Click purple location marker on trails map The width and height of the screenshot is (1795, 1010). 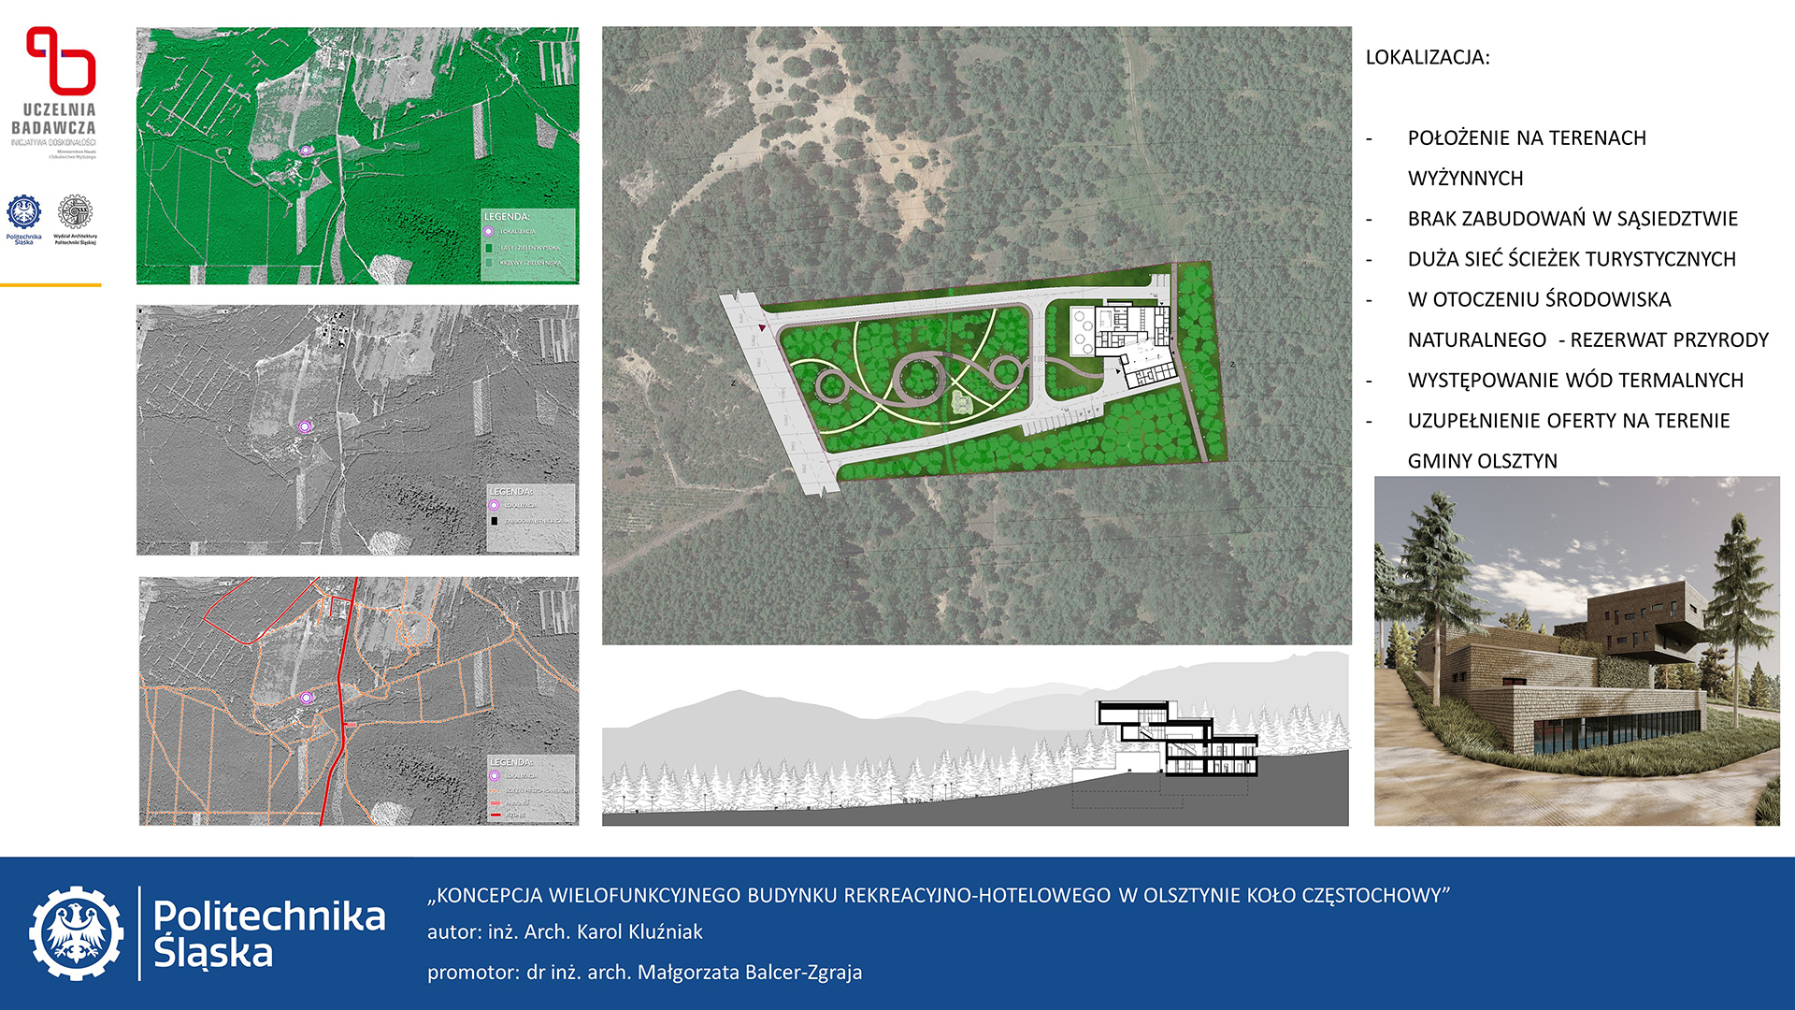(x=306, y=698)
